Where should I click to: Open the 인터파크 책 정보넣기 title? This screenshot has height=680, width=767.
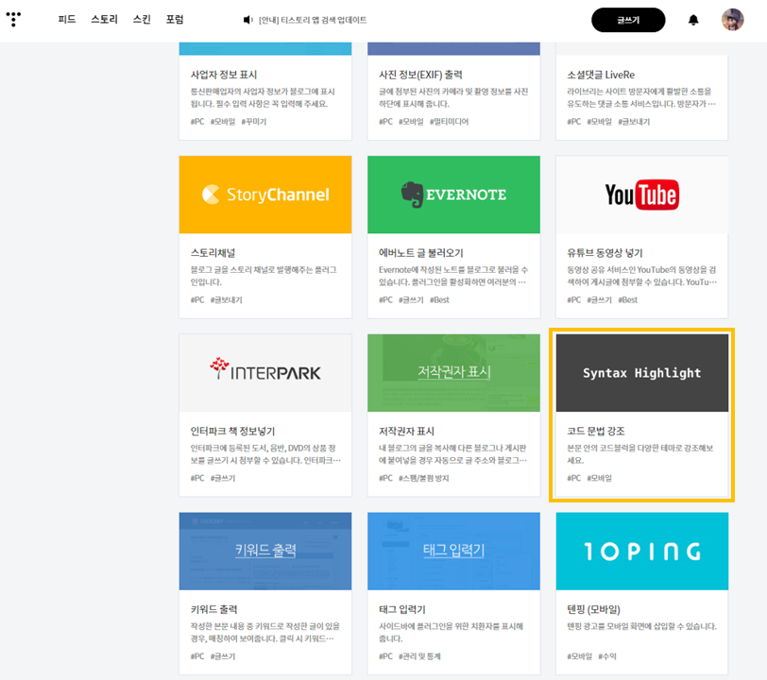232,431
